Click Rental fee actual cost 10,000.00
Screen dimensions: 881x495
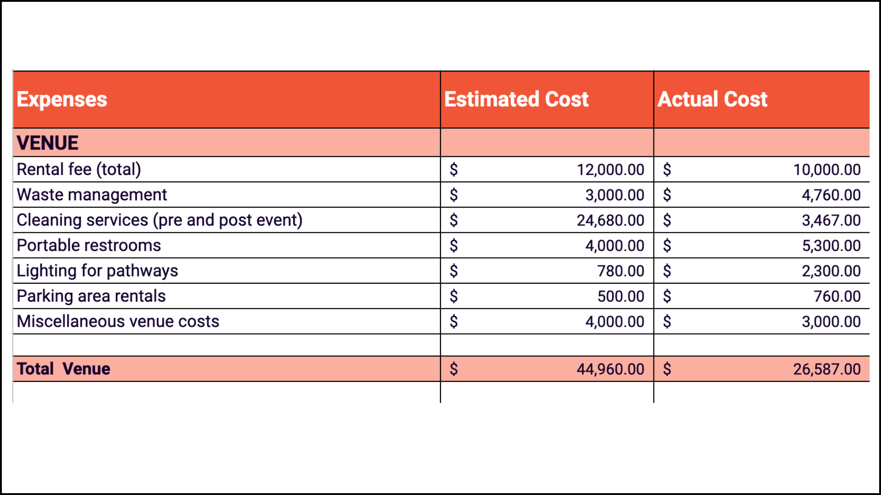pyautogui.click(x=826, y=170)
